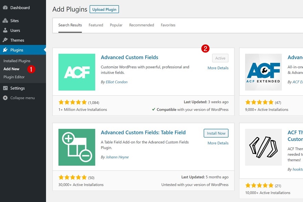Click the Themes paintbrush icon

(x=5, y=40)
